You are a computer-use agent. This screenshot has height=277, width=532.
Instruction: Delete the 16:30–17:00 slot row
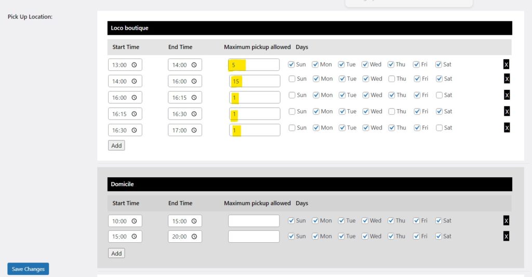[x=507, y=128]
